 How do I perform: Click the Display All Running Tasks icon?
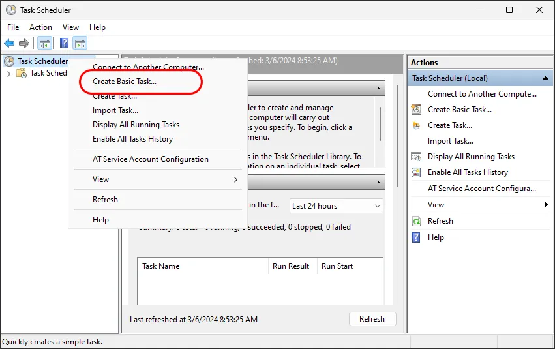416,157
